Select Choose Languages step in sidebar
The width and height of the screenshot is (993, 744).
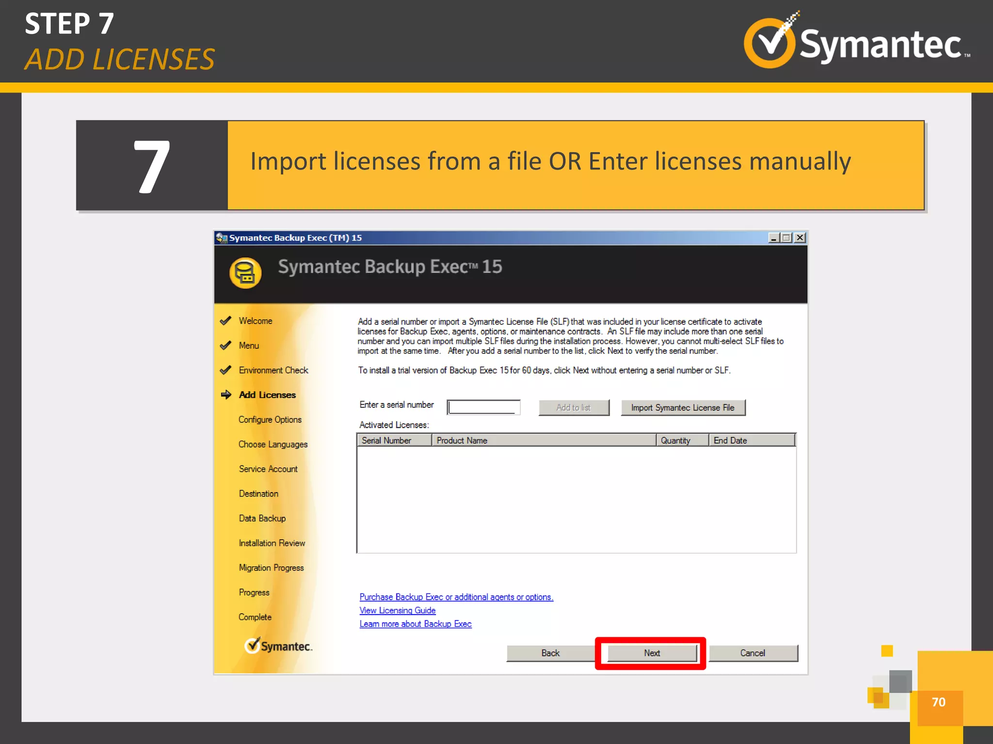pyautogui.click(x=273, y=444)
